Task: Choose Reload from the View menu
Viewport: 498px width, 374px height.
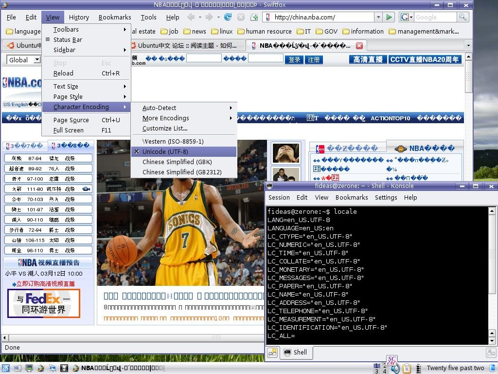Action: coord(86,74)
